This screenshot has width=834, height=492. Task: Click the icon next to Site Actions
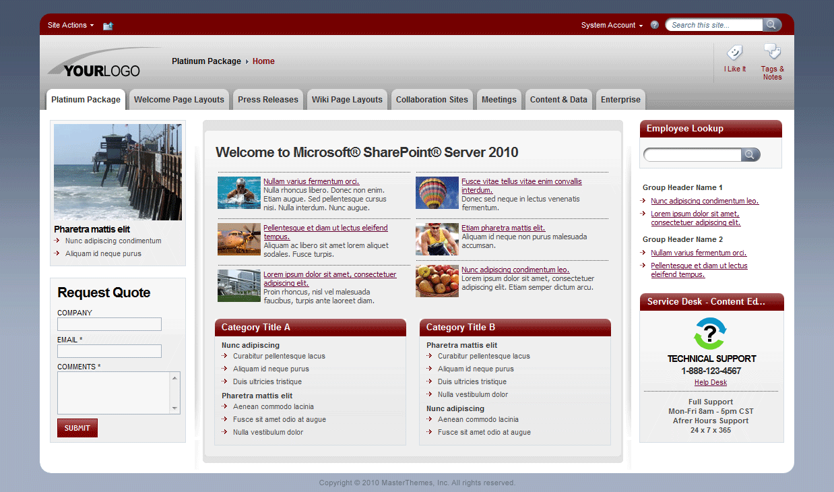[x=108, y=25]
